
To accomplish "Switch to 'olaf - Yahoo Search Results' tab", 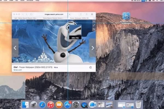I will coord(25,18).
